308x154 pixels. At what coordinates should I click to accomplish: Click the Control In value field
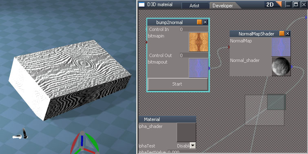point(194,29)
